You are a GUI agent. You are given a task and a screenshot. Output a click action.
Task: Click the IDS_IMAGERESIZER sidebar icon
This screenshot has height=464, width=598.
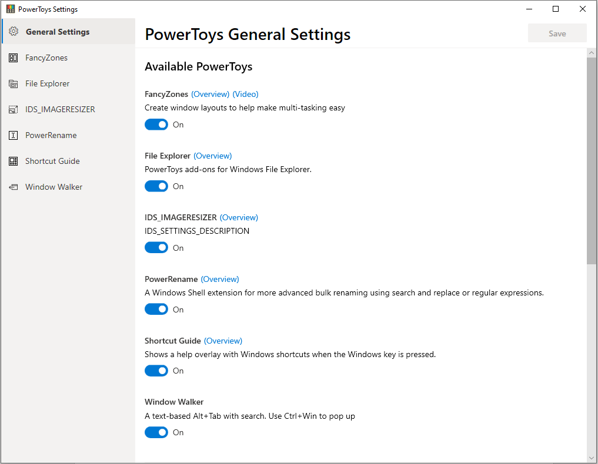(x=14, y=110)
